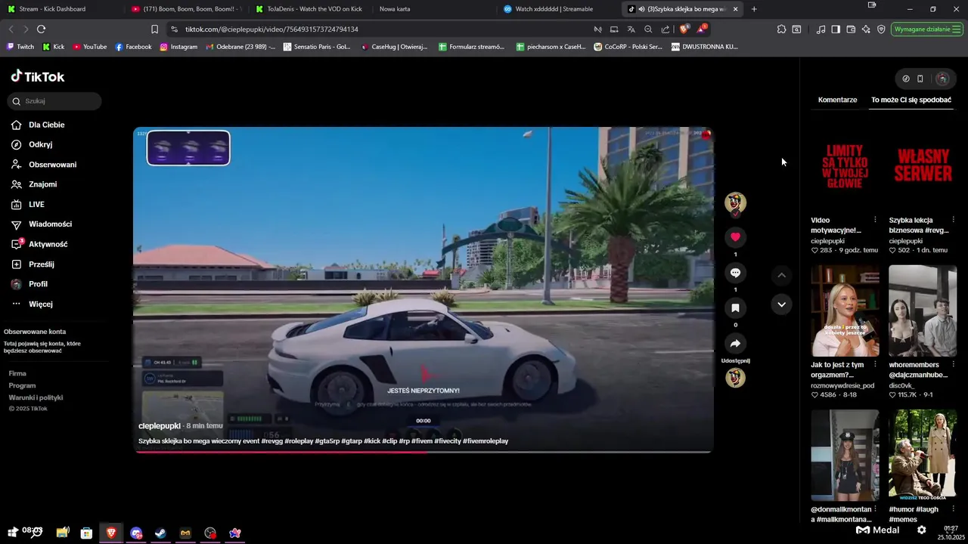
Task: Share the video with the Udostępnij arrow
Action: click(735, 344)
